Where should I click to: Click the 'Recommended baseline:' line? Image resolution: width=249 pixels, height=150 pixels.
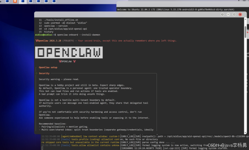click(52, 124)
